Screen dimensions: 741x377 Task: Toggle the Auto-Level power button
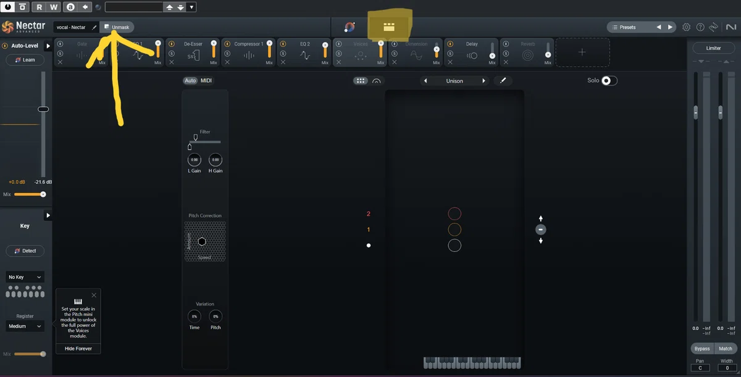[x=5, y=46]
